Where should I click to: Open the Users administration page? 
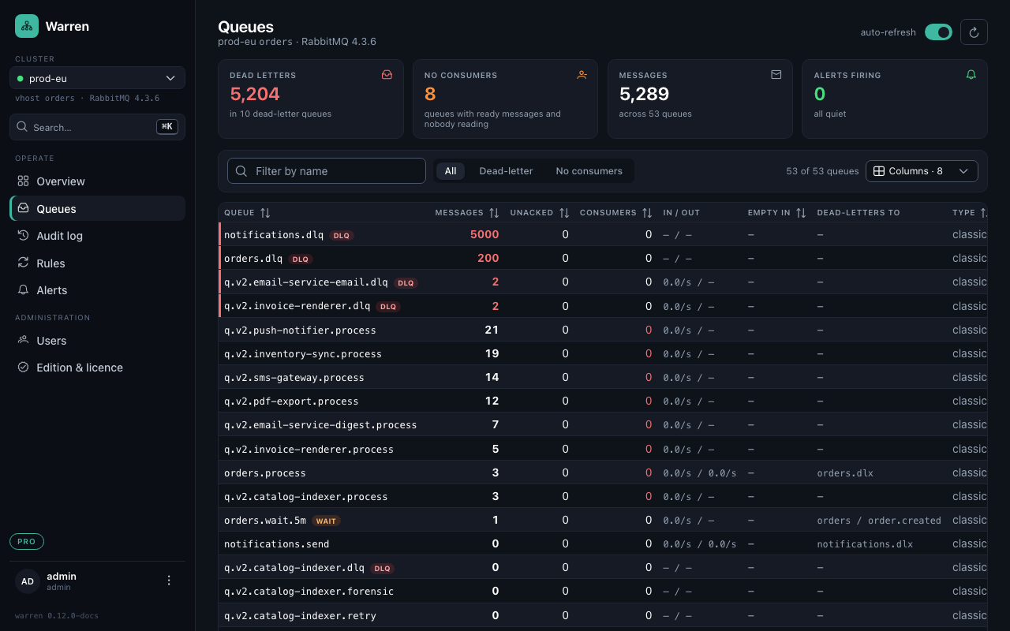(x=97, y=341)
